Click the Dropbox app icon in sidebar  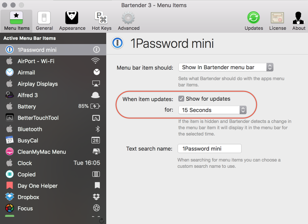pos(10,197)
